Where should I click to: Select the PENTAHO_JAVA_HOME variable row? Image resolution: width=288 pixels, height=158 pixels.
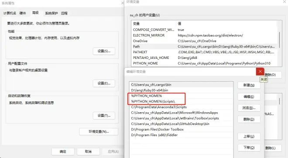tap(204, 58)
